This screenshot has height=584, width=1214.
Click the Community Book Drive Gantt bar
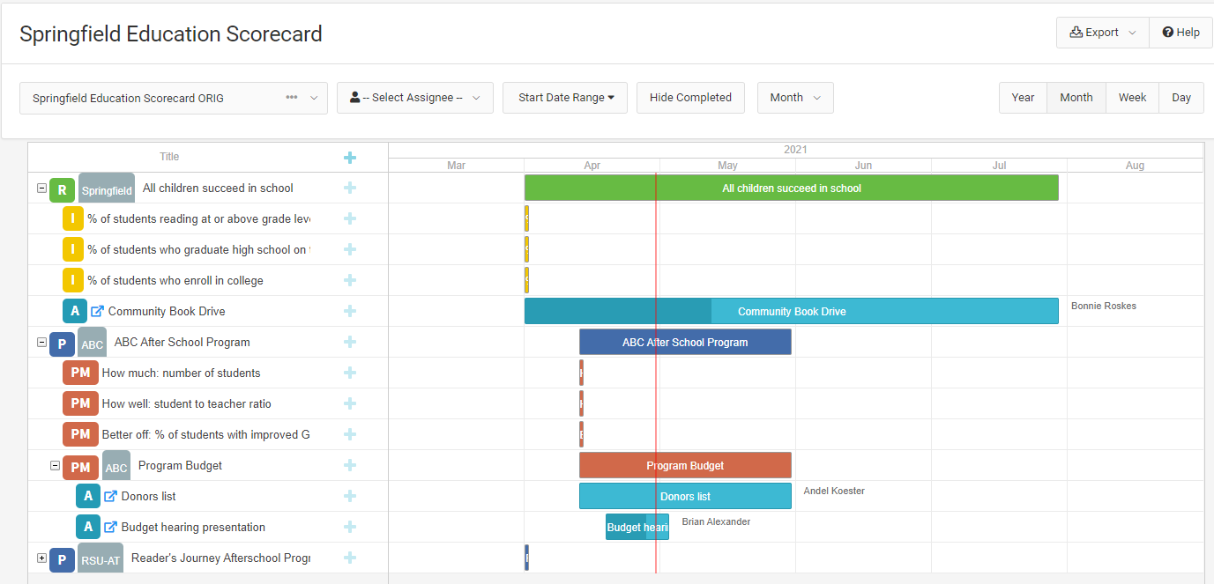791,311
